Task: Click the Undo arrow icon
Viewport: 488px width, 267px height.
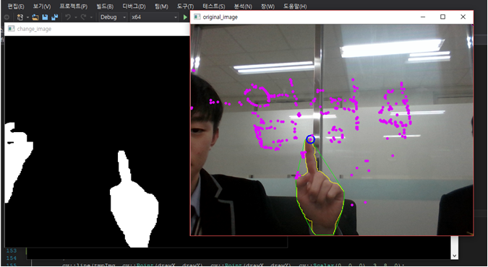Action: pos(68,17)
